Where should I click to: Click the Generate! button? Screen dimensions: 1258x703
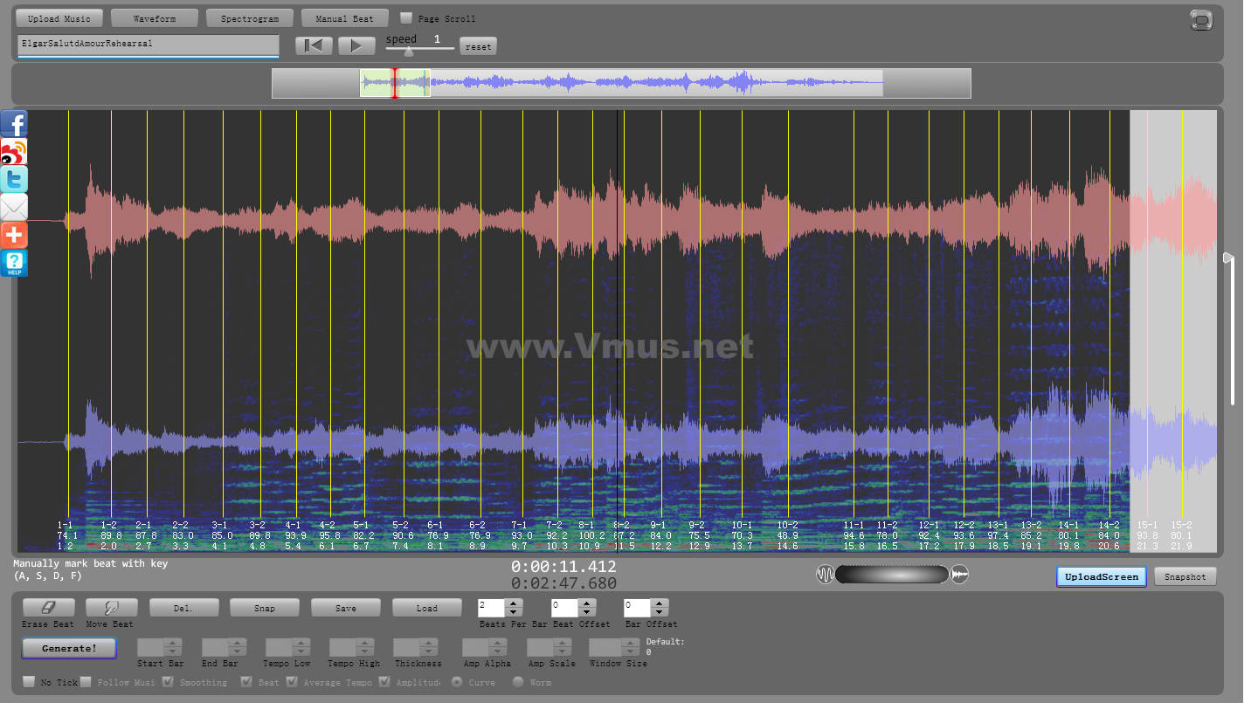point(69,648)
